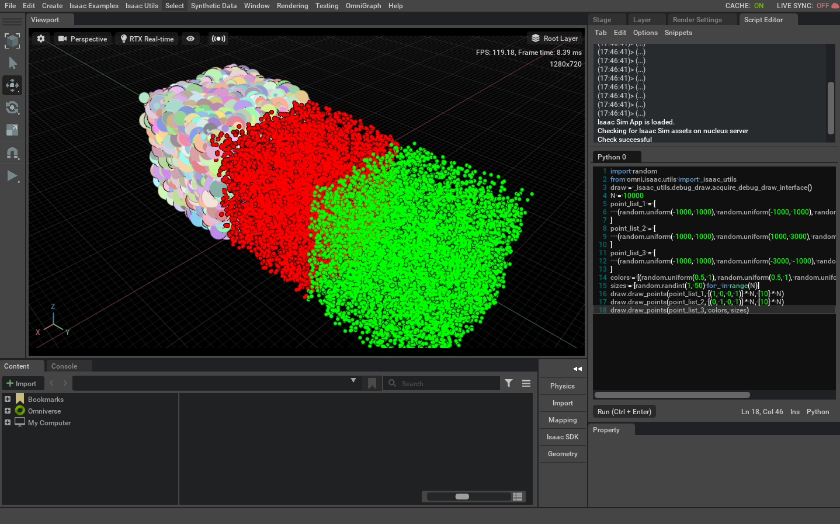Open the Isaac Utils menu
840x524 pixels.
(142, 6)
